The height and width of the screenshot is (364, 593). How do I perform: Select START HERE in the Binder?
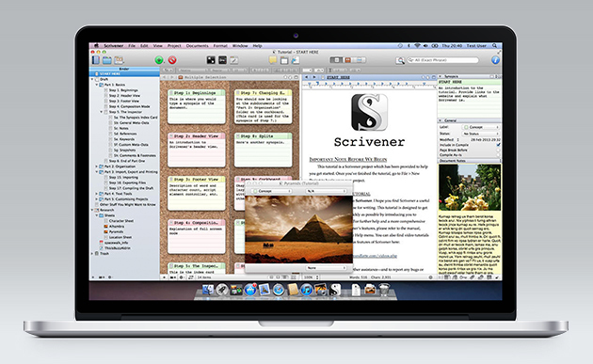click(x=124, y=73)
